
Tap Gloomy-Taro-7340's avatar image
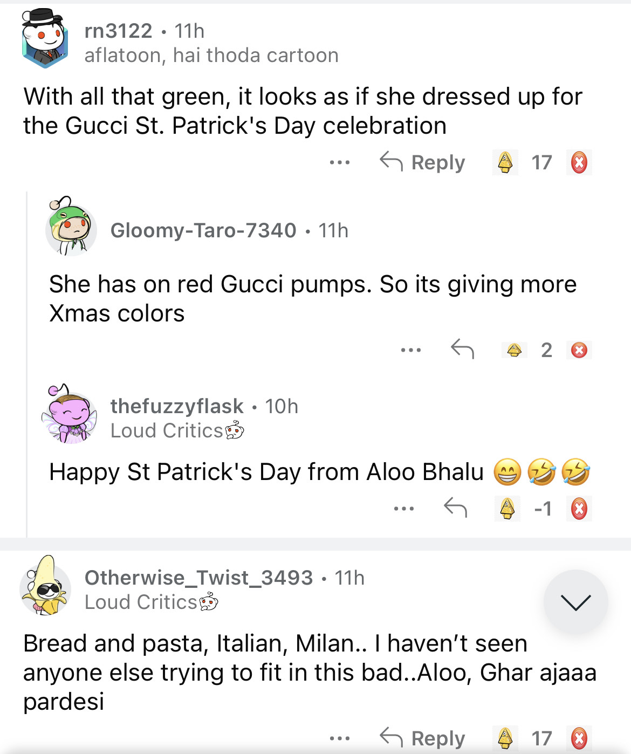(x=71, y=227)
